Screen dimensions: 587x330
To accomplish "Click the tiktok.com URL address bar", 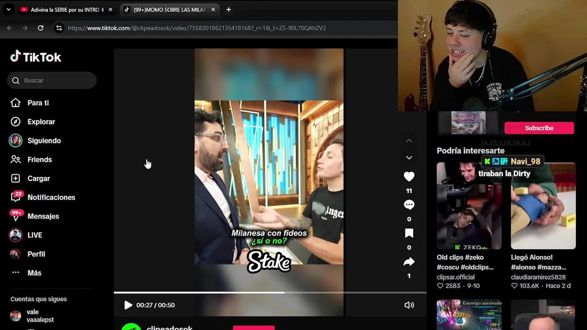I will click(197, 28).
